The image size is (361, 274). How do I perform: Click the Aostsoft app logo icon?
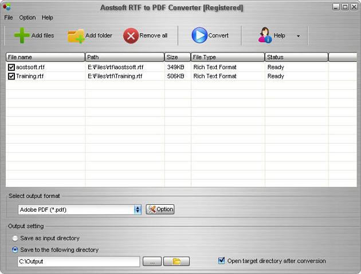(7, 7)
